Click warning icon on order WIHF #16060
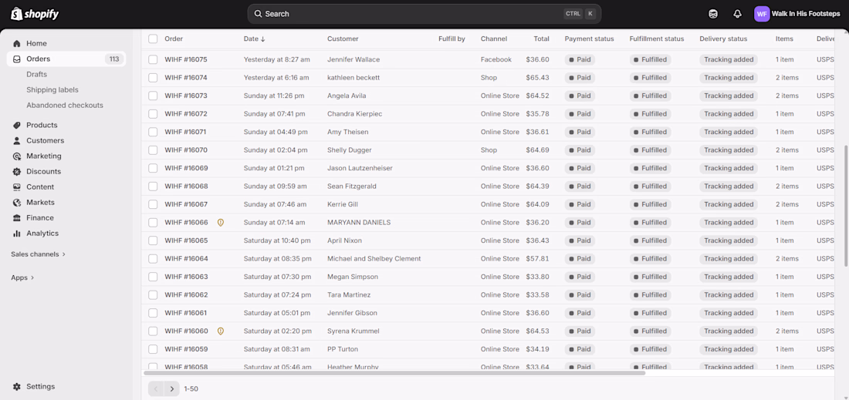849x400 pixels. 221,331
